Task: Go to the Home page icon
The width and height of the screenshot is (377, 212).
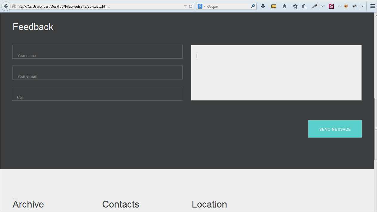Action: click(x=284, y=6)
